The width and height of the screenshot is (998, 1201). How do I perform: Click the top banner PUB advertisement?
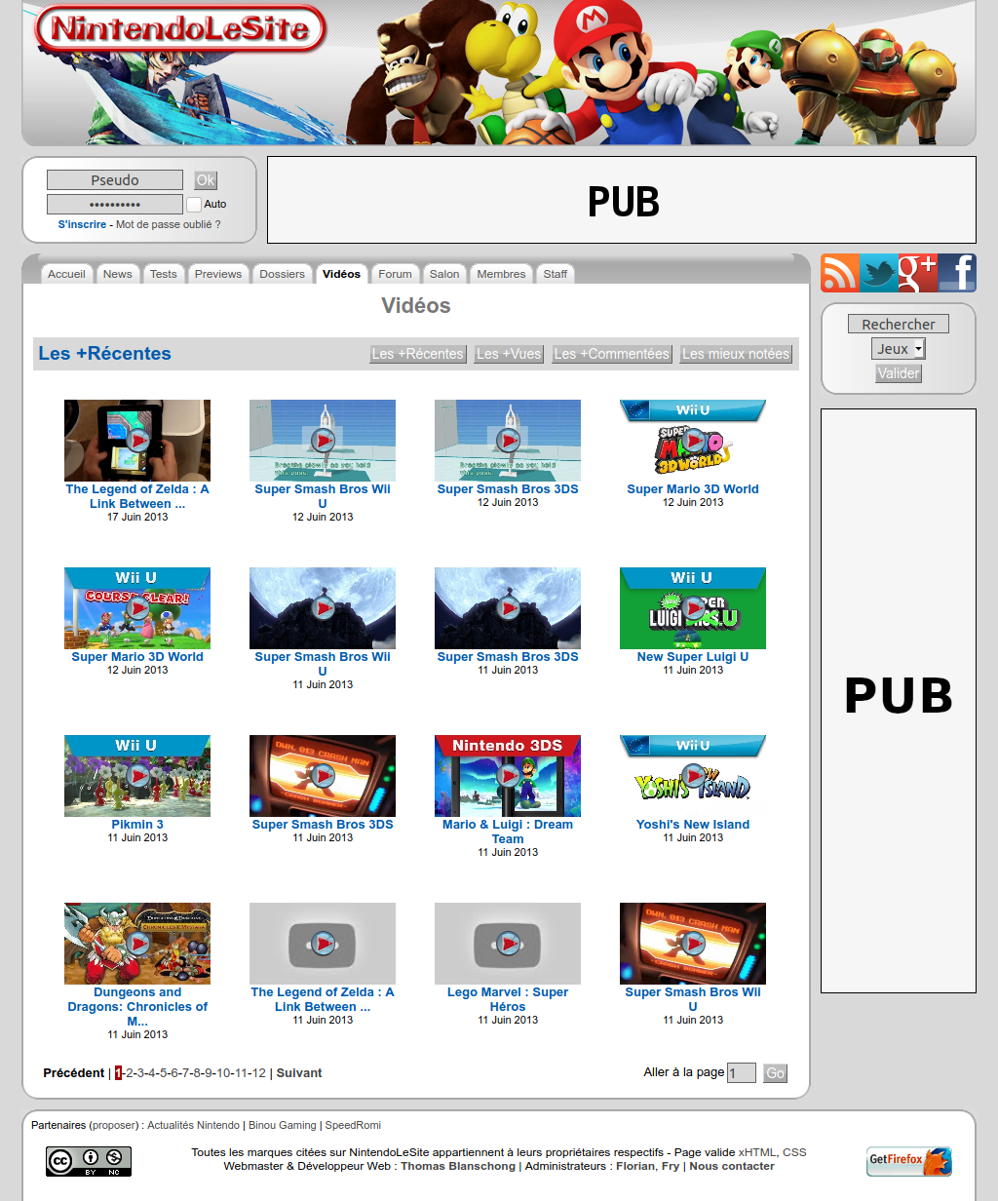[622, 200]
